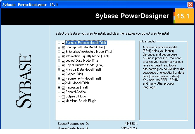This screenshot has width=195, height=134.
Task: Close the PowerDesigner 15.1 setup window
Action: [x=190, y=5]
